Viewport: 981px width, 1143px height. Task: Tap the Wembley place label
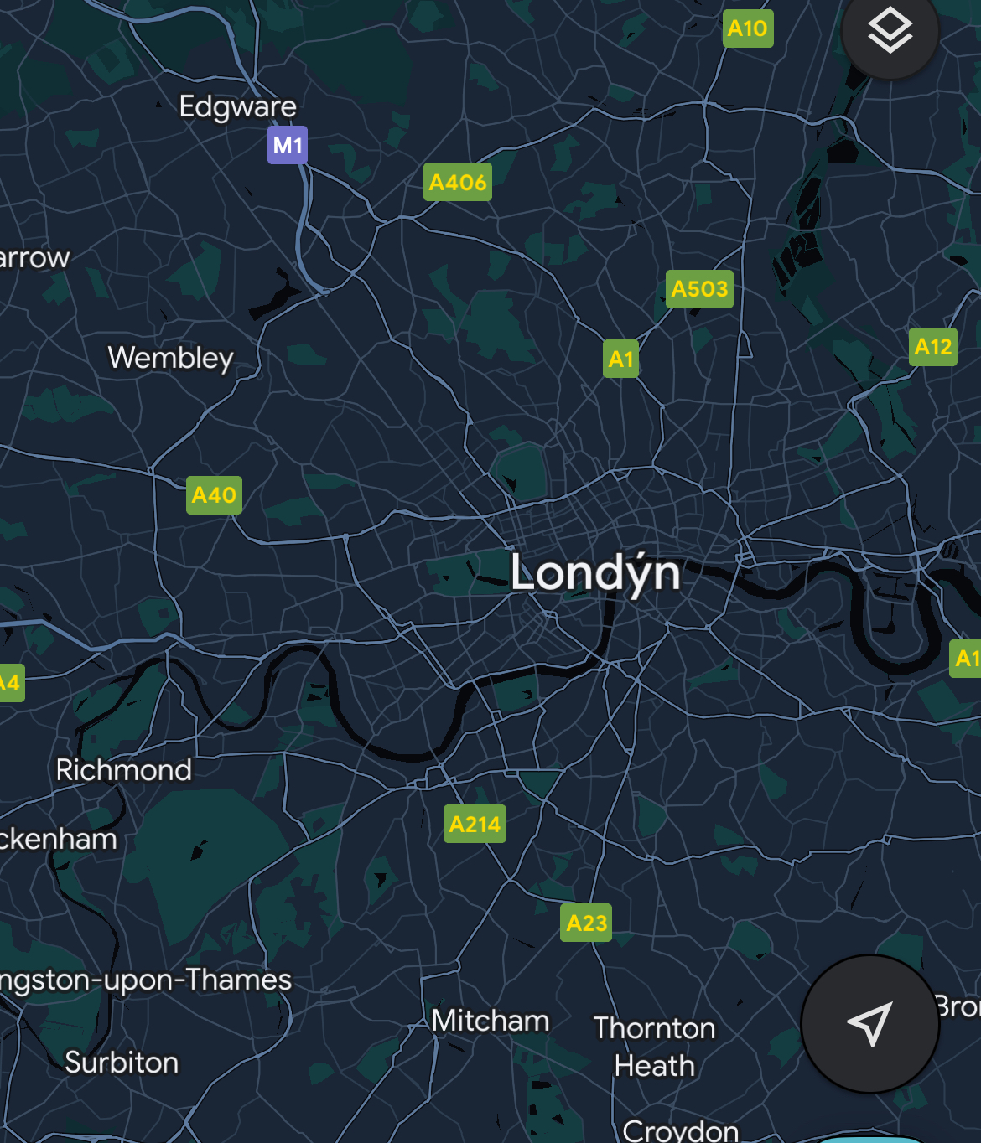[171, 358]
